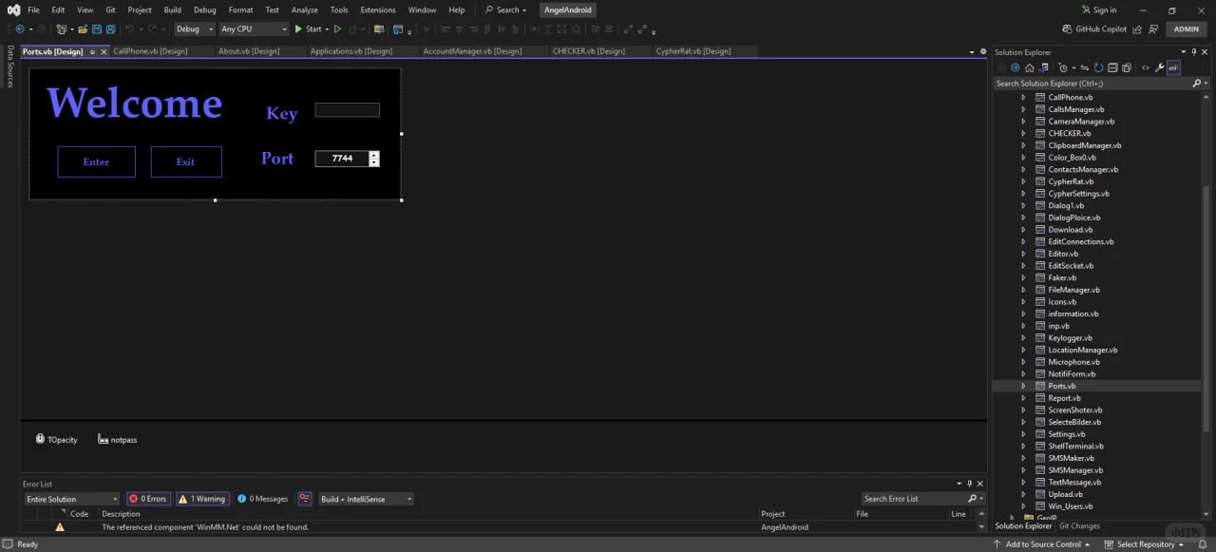The width and height of the screenshot is (1216, 552).
Task: Switch to the CypherRat.vb [Design] tab
Action: pos(693,51)
